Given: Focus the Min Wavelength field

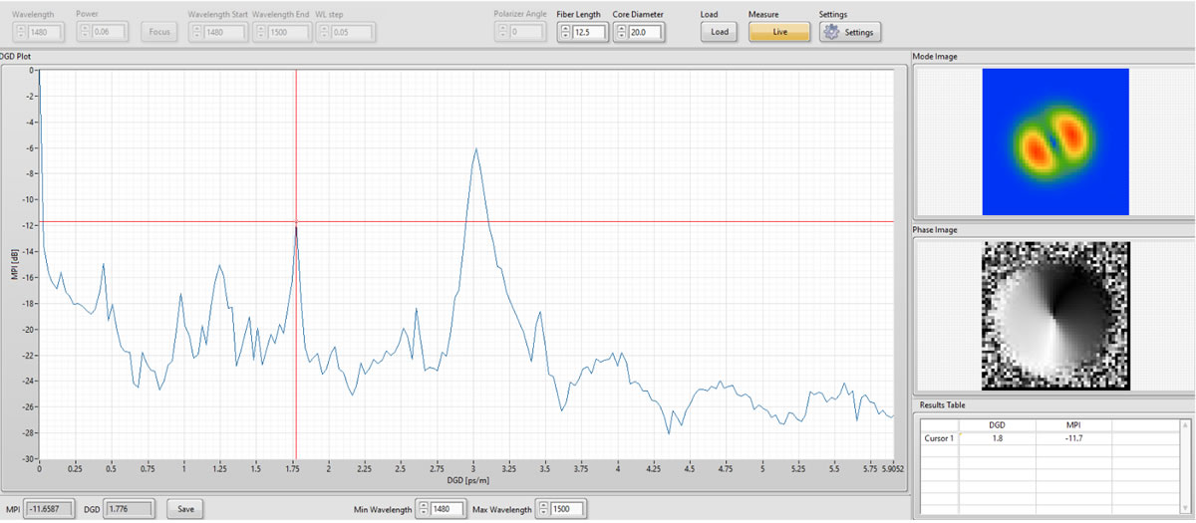Looking at the screenshot, I should (447, 509).
